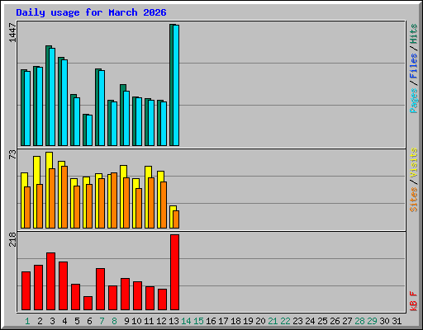Click the day 6 hits bar
The height and width of the screenshot is (330, 423).
(x=85, y=130)
